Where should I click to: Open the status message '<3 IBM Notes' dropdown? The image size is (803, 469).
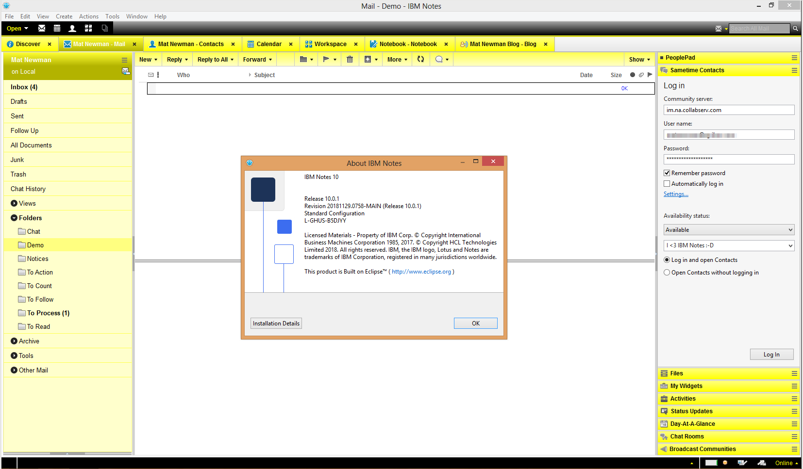click(x=729, y=245)
